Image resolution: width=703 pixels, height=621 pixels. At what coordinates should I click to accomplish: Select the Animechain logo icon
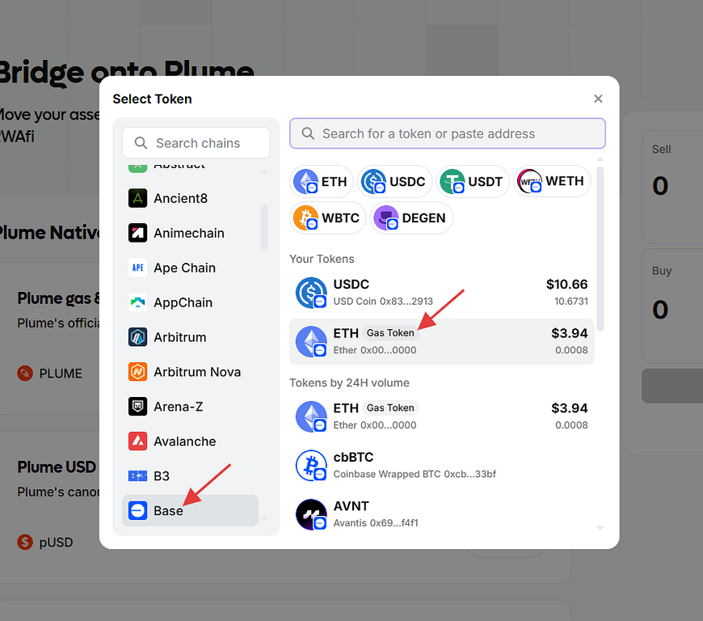coord(137,233)
